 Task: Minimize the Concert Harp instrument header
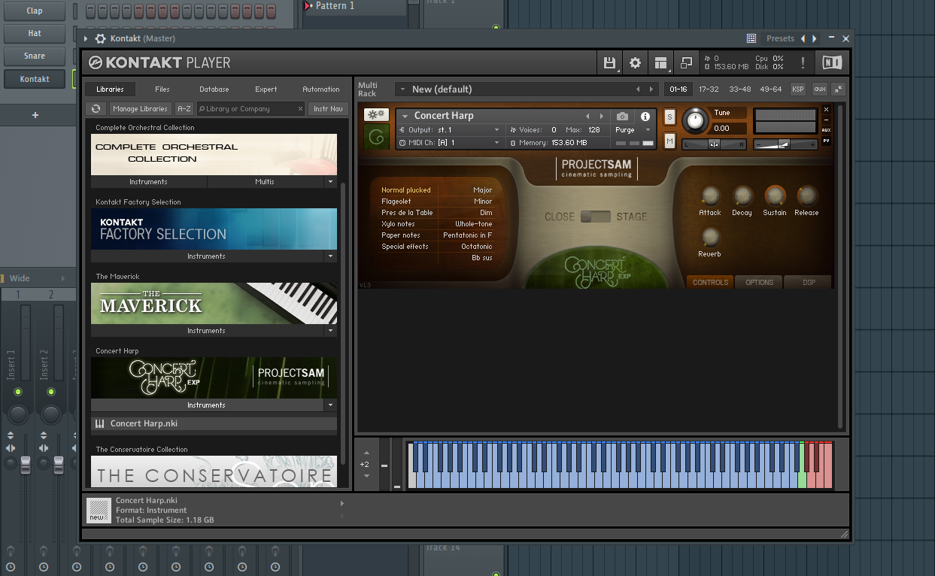pos(826,120)
